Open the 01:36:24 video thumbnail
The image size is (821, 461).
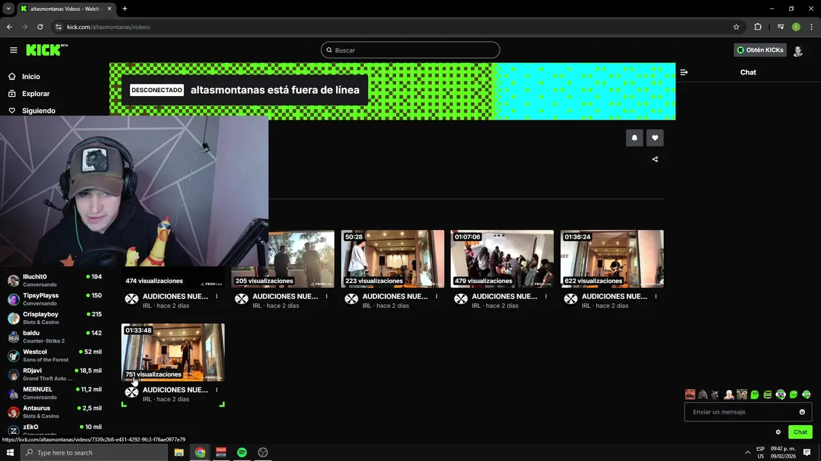(612, 259)
